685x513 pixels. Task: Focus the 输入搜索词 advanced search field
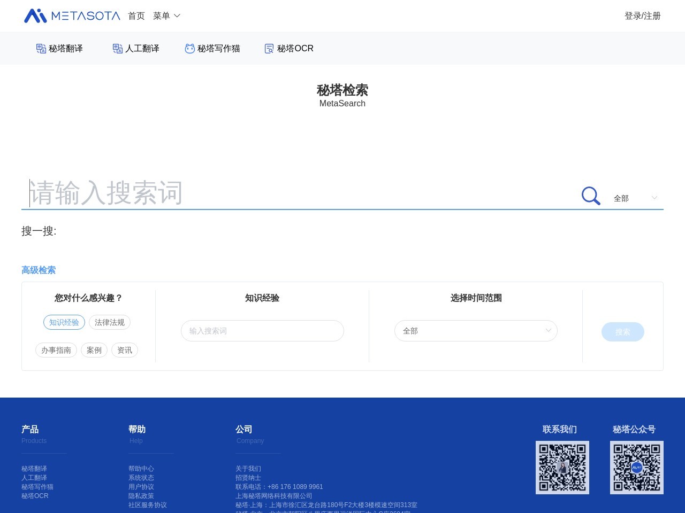(x=262, y=331)
